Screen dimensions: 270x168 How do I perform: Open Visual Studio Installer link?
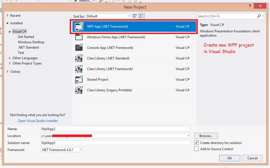tap(38, 121)
